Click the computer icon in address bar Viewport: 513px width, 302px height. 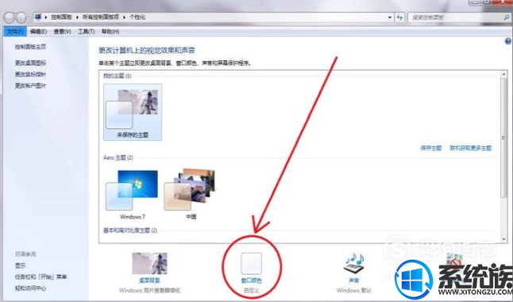(x=39, y=17)
